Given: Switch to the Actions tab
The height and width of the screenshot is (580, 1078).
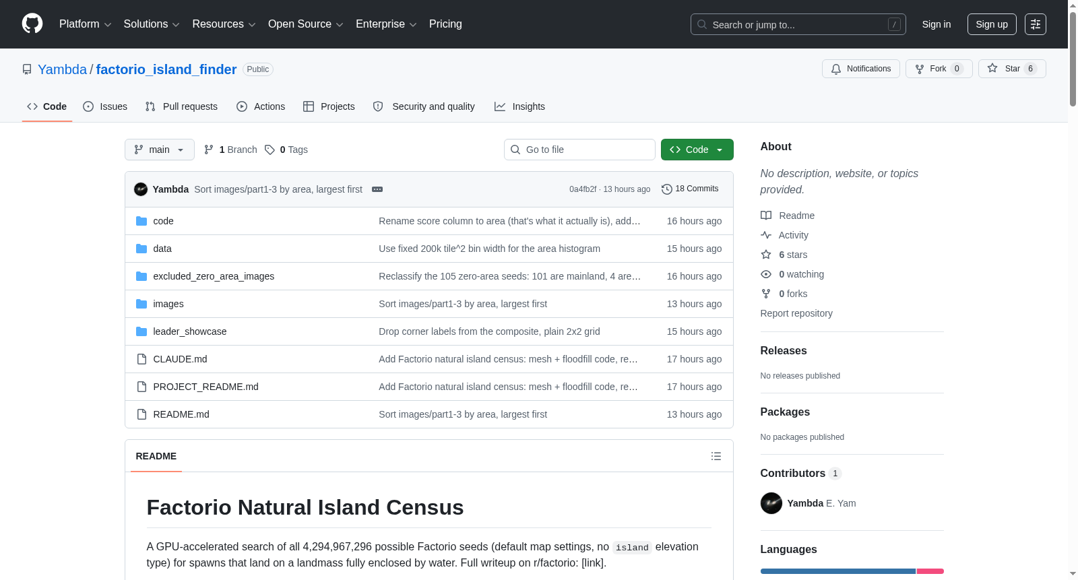Looking at the screenshot, I should (261, 106).
